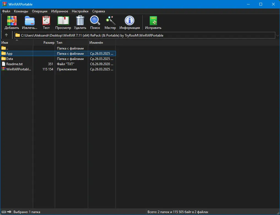The image size is (280, 215).
Task: Click the App row type cell
Action: [70, 53]
